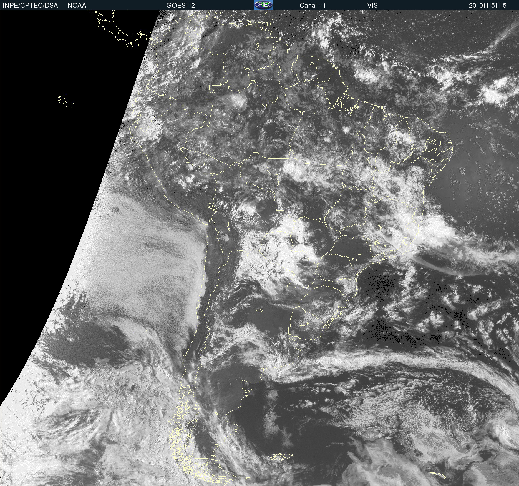Viewport: 519px width, 486px height.
Task: Click the GOES-12 satellite label
Action: (181, 5)
